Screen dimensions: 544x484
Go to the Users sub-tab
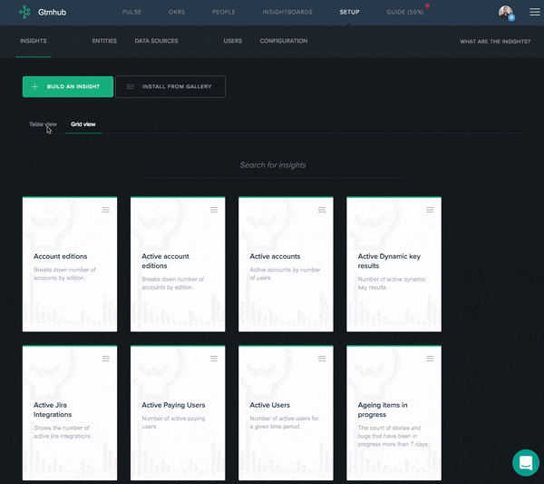pos(233,41)
